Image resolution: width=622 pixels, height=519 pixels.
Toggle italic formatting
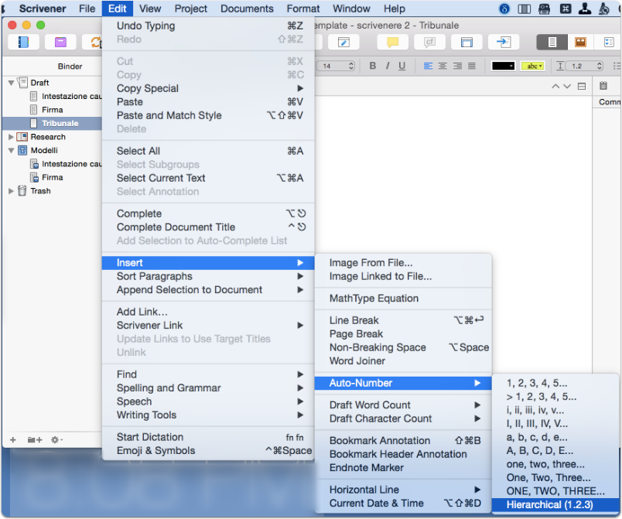(x=388, y=66)
